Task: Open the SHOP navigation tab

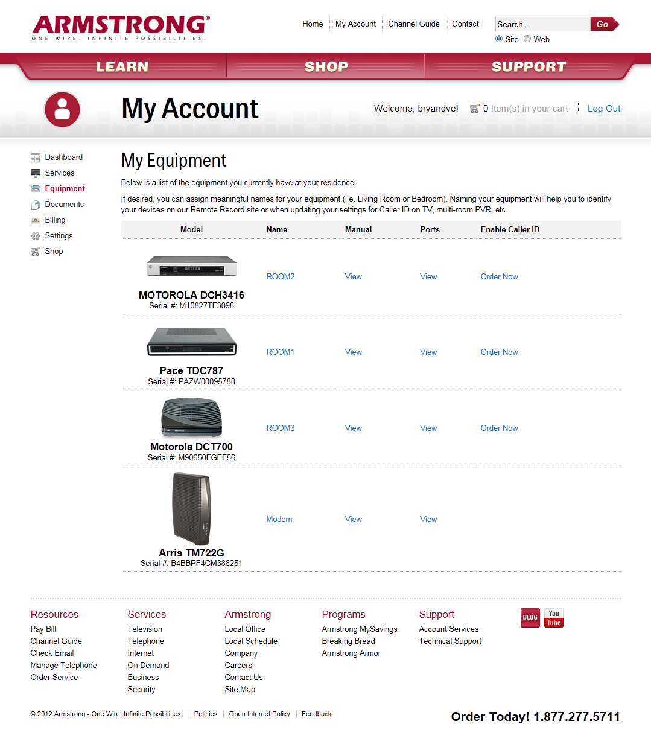Action: point(326,66)
